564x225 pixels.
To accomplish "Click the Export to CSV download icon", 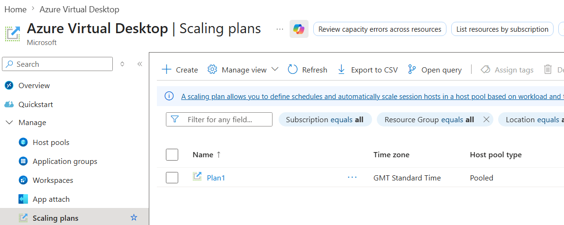I will 342,69.
